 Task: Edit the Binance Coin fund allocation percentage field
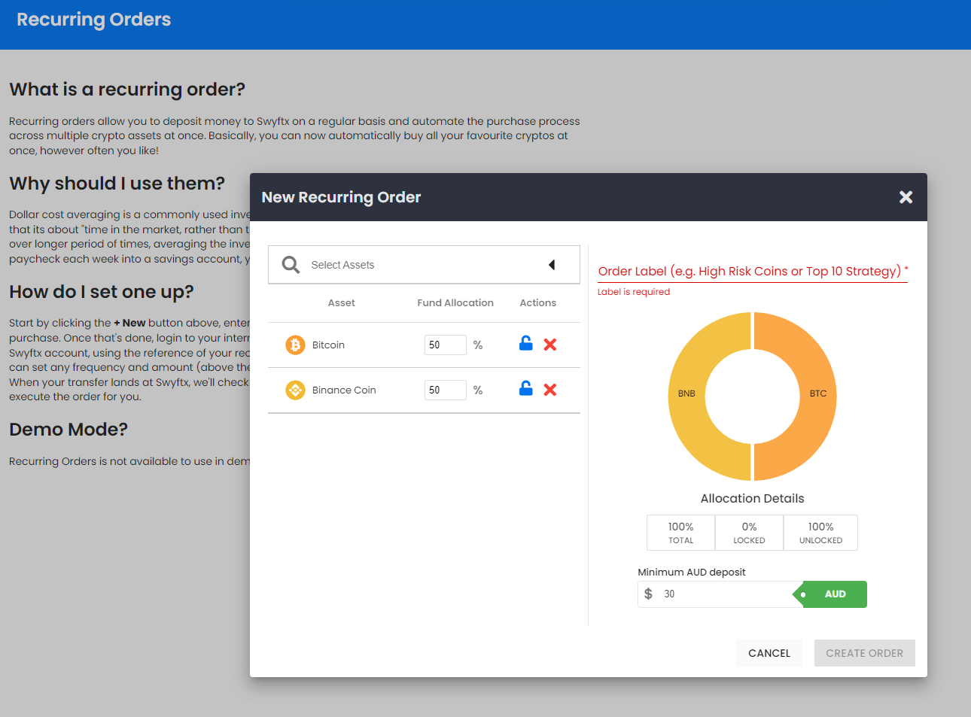coord(445,390)
